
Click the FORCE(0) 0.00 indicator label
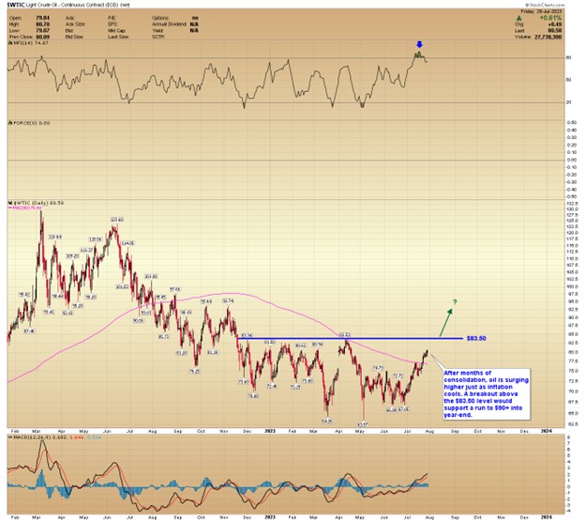[29, 123]
